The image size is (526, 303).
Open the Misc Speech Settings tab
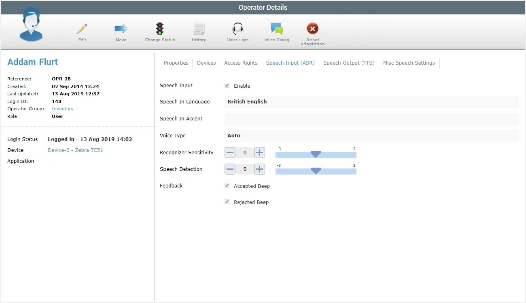click(x=409, y=63)
